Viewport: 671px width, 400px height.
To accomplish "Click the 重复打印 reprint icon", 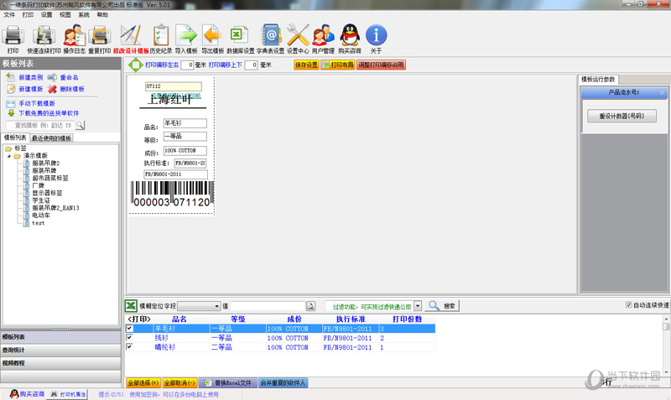I will click(99, 35).
